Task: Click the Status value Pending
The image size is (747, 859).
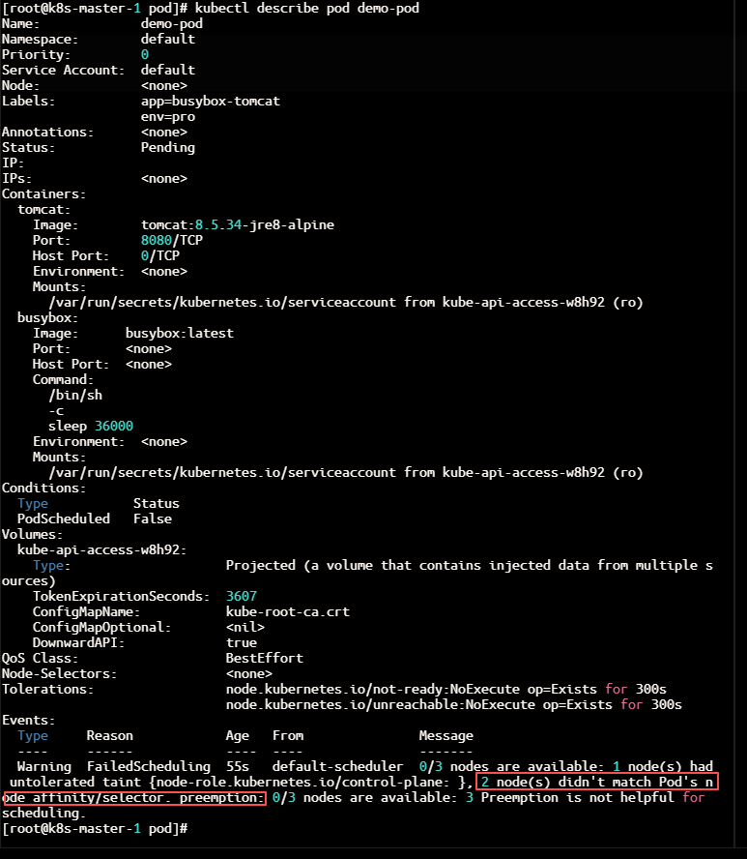Action: tap(168, 147)
